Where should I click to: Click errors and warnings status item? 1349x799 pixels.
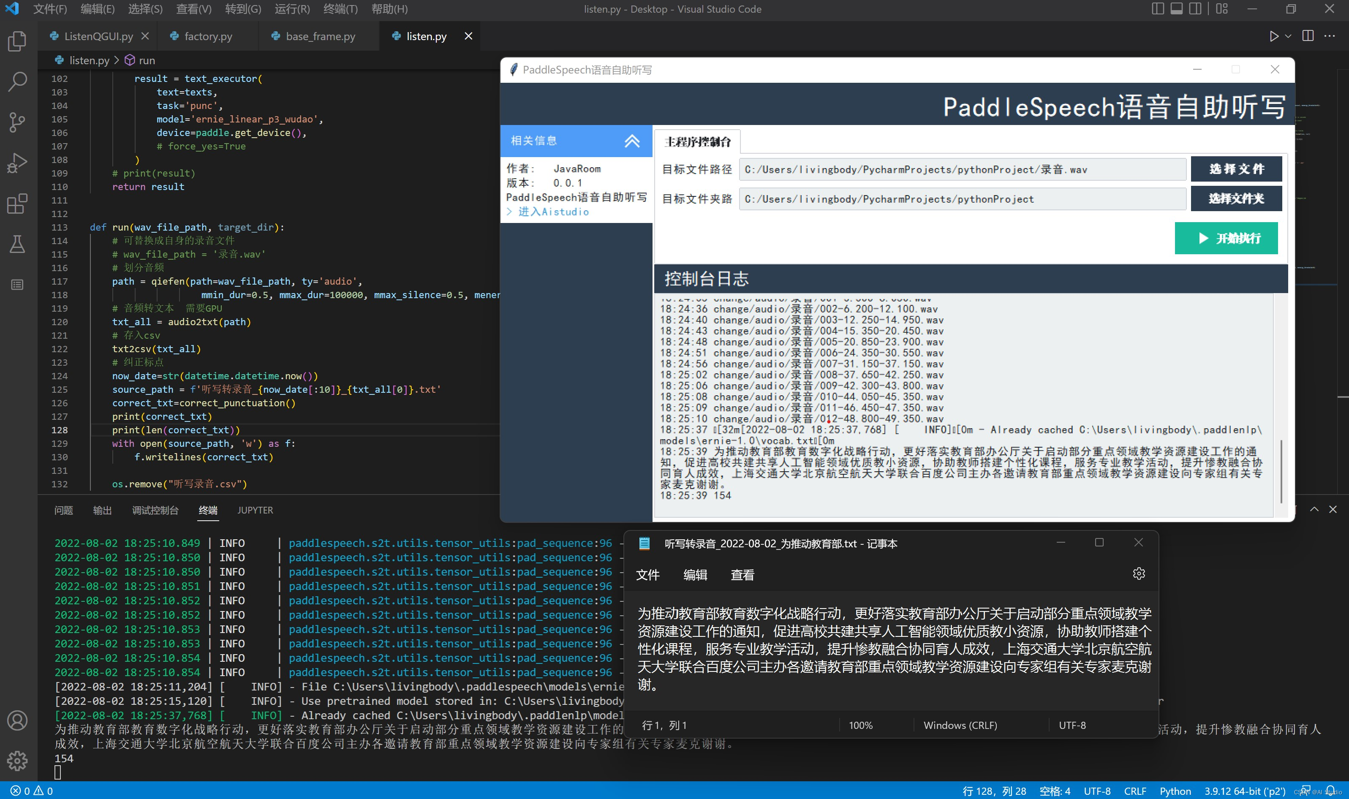point(32,791)
